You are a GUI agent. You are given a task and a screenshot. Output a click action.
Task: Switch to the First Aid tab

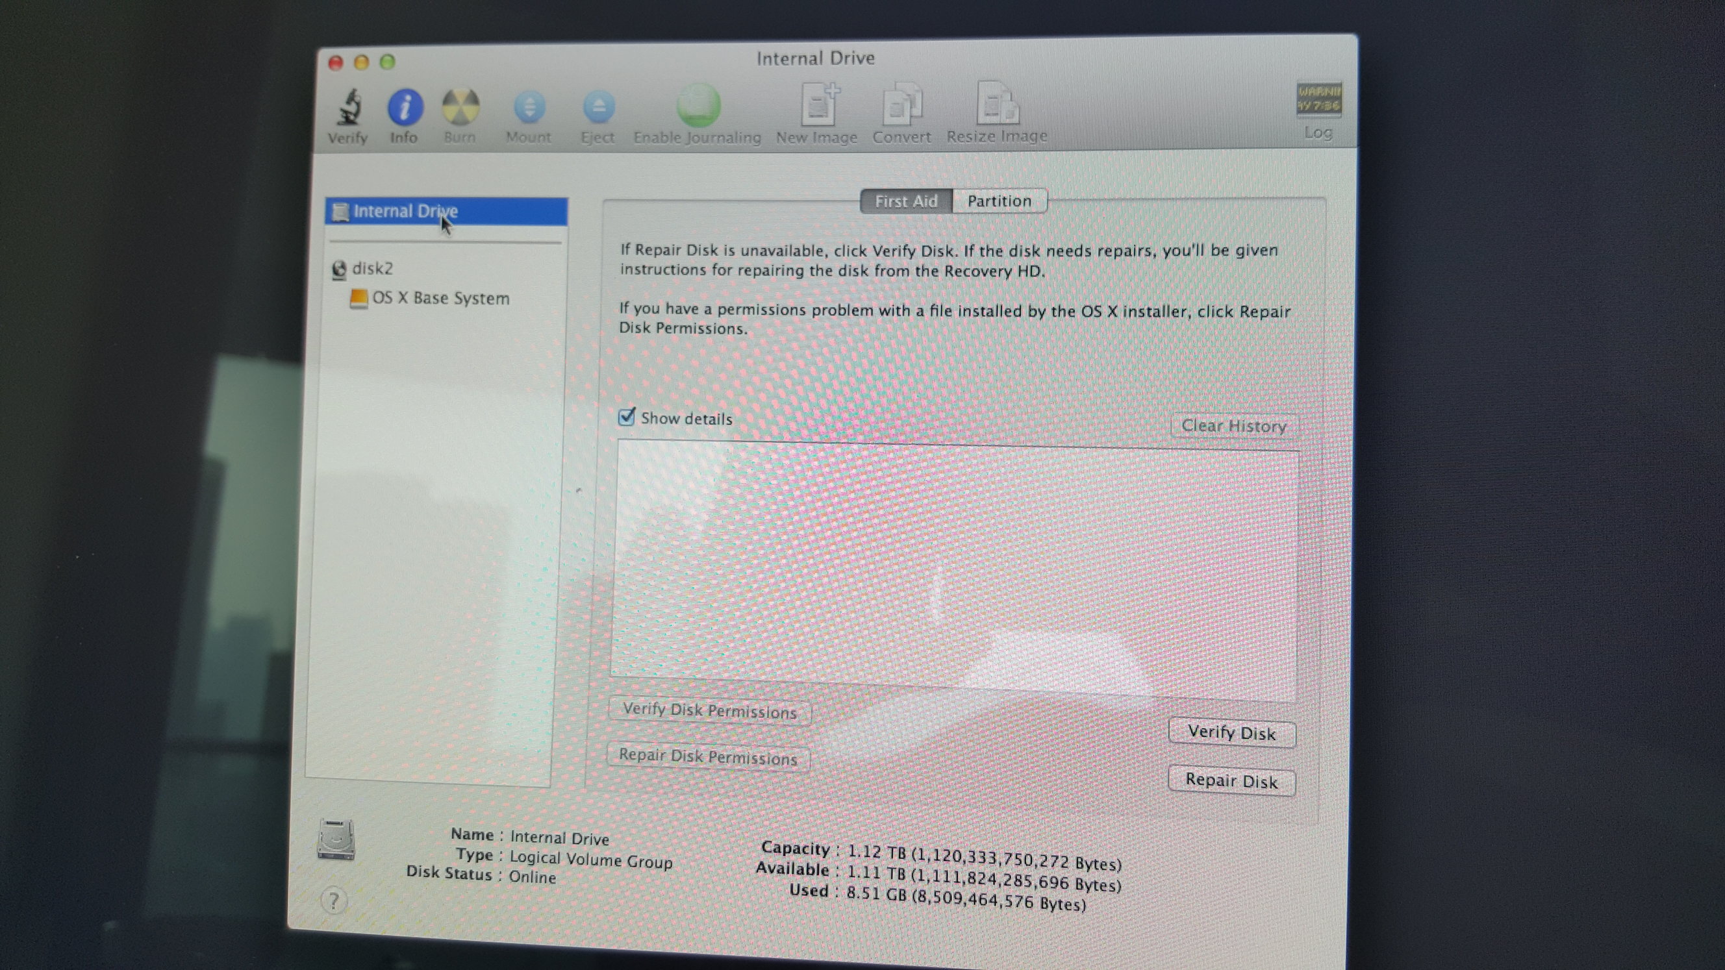[x=906, y=201]
